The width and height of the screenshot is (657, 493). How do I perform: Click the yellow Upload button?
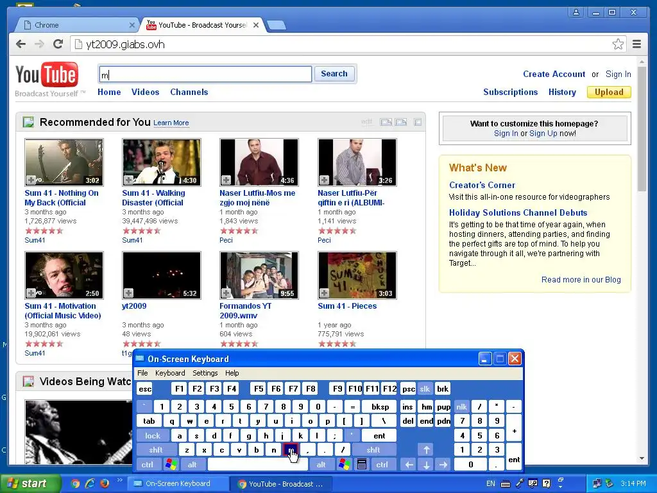tap(609, 92)
